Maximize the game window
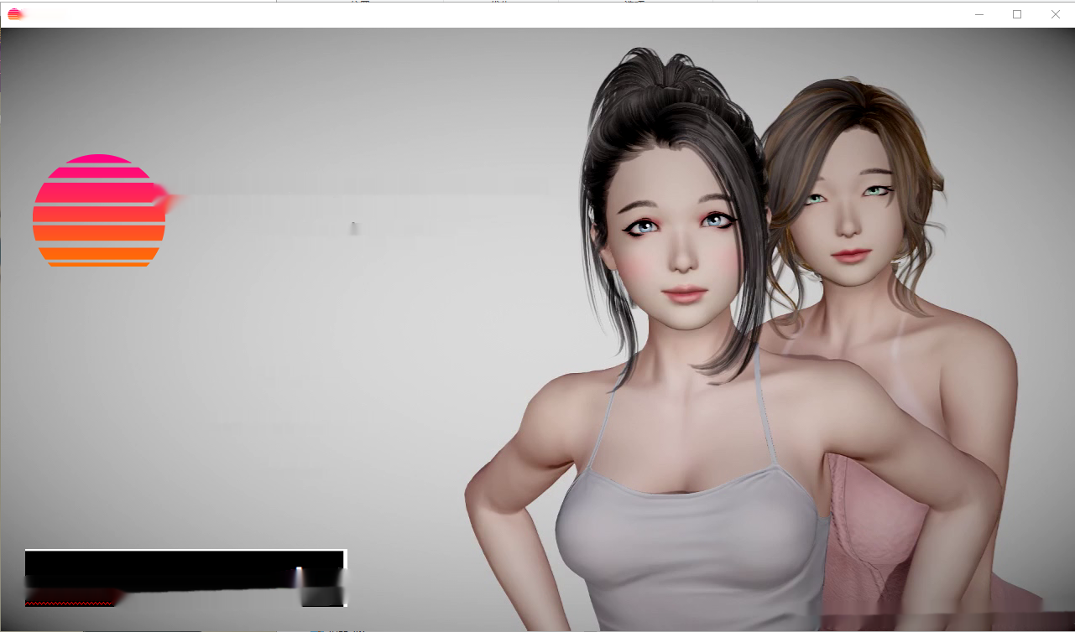The height and width of the screenshot is (632, 1075). coord(1016,14)
